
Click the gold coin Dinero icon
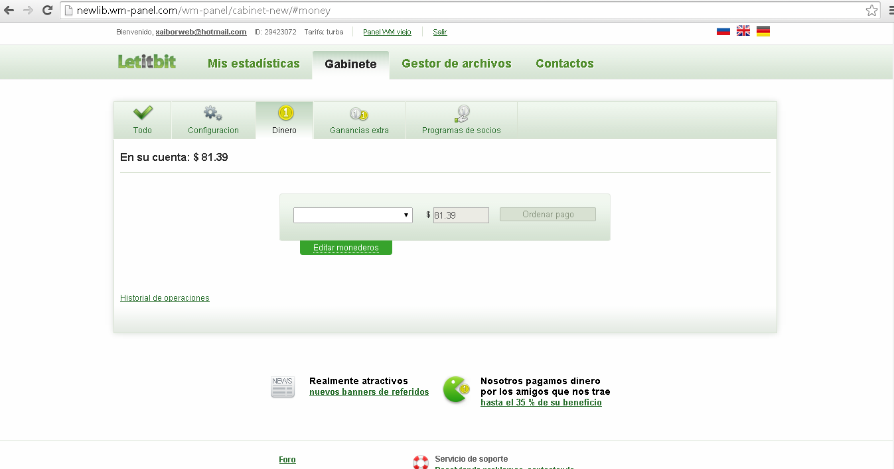(x=285, y=113)
